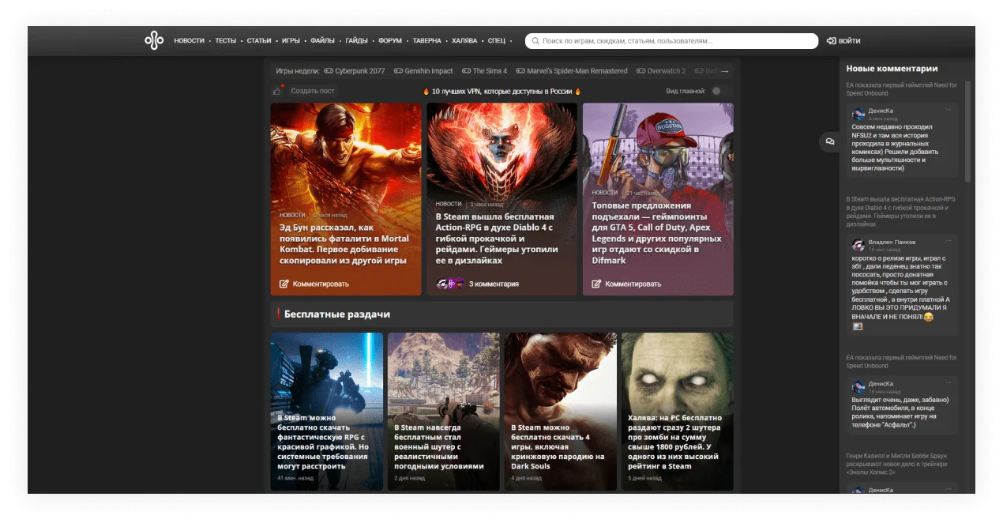The height and width of the screenshot is (523, 1003).
Task: Click gamepad icon before Marvel's Spider-Man Remastered
Action: [520, 71]
